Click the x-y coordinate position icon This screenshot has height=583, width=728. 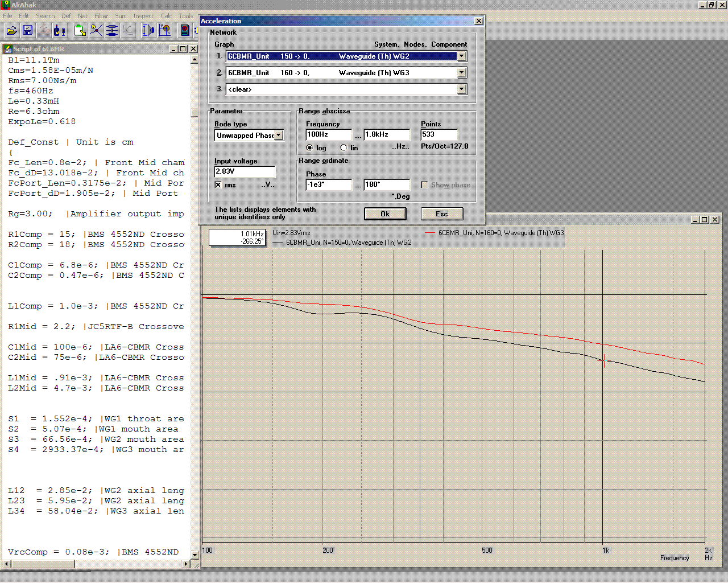pos(164,30)
